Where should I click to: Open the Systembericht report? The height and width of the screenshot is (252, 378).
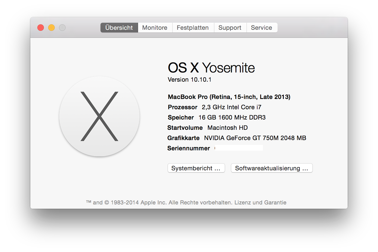[196, 168]
